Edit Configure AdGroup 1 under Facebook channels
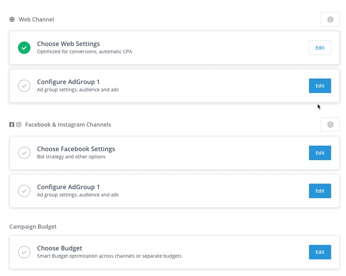Screen dimensions: 346x276 point(320,191)
